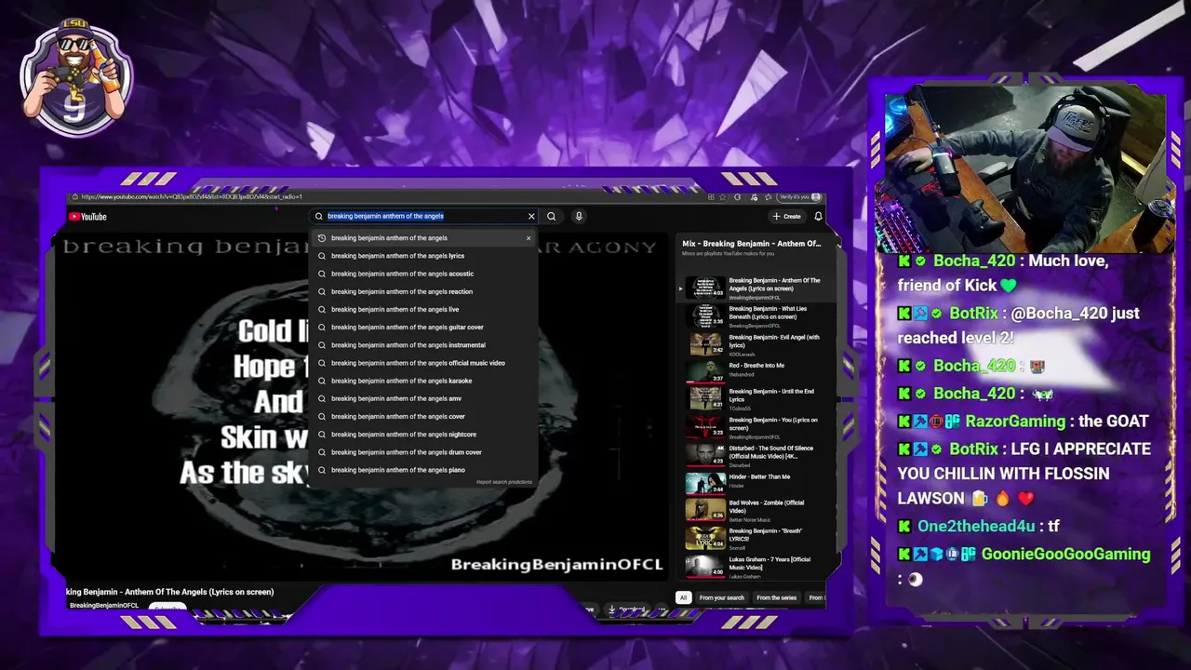Screen dimensions: 1191x670
Task: Click the streamer webcam feed
Action: (x=1025, y=171)
